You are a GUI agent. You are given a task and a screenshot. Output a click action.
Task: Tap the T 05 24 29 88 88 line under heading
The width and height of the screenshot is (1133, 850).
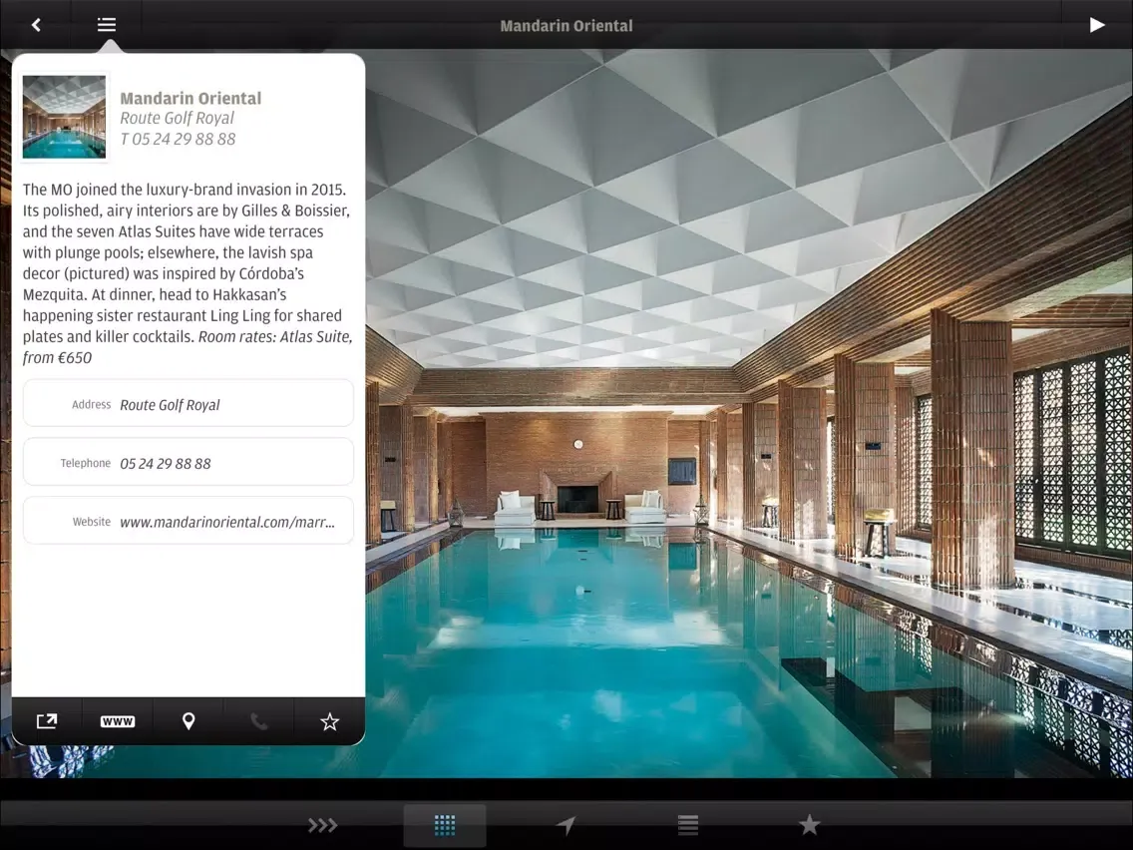[x=178, y=139]
